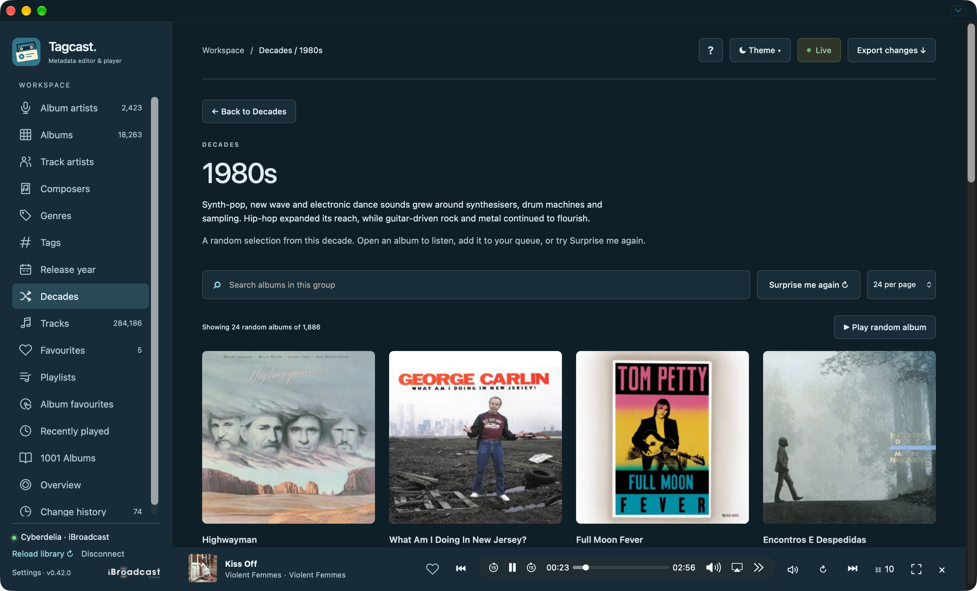Image resolution: width=977 pixels, height=591 pixels.
Task: Open the Full Moon Fever album cover
Action: pyautogui.click(x=662, y=437)
